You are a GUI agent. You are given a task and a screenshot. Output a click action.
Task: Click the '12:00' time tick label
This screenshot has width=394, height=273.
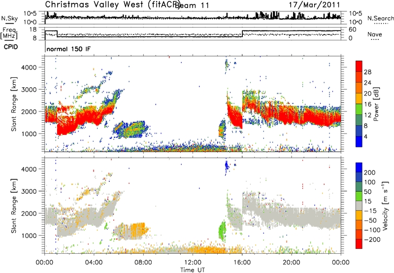[x=193, y=263]
